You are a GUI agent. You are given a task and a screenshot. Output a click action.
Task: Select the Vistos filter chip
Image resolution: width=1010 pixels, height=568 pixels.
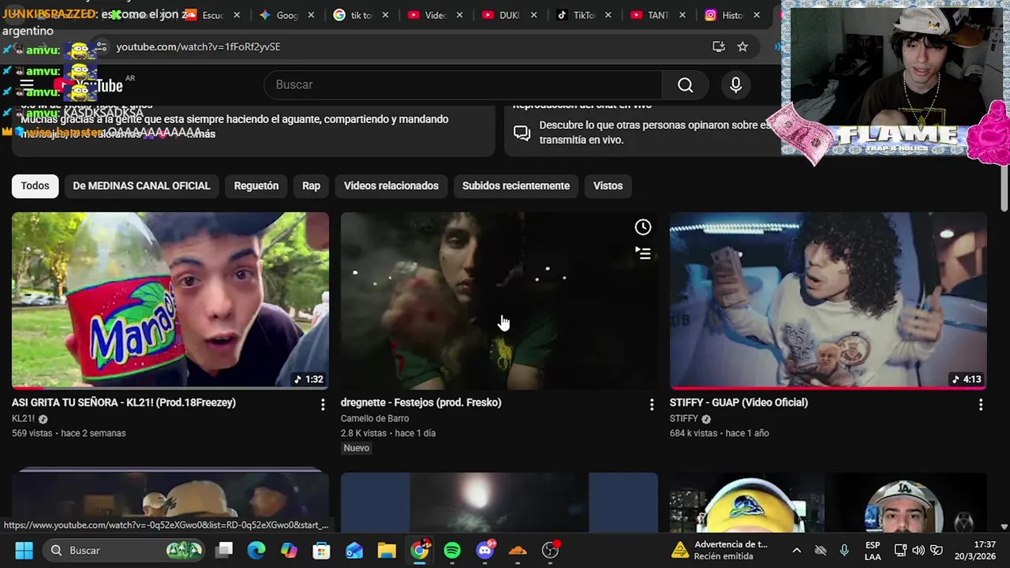point(608,186)
